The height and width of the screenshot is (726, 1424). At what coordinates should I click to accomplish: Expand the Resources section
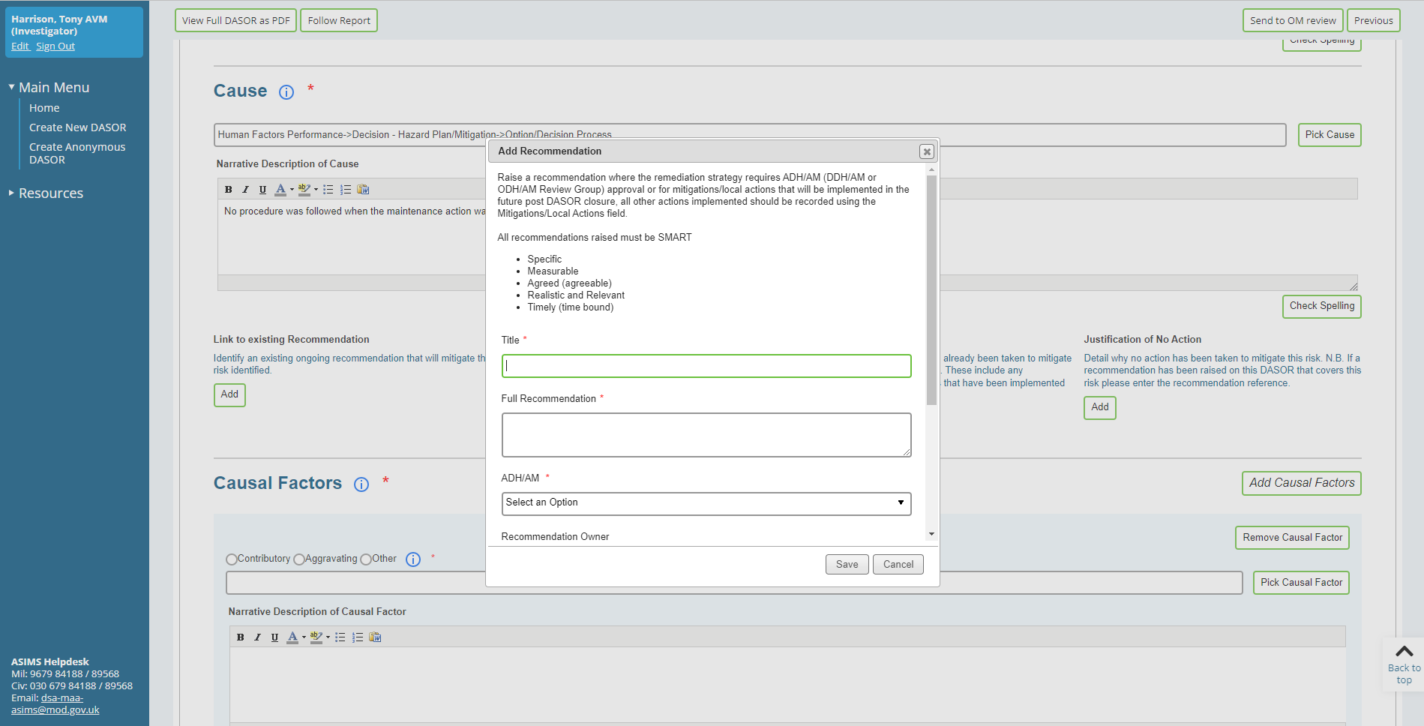[x=11, y=193]
